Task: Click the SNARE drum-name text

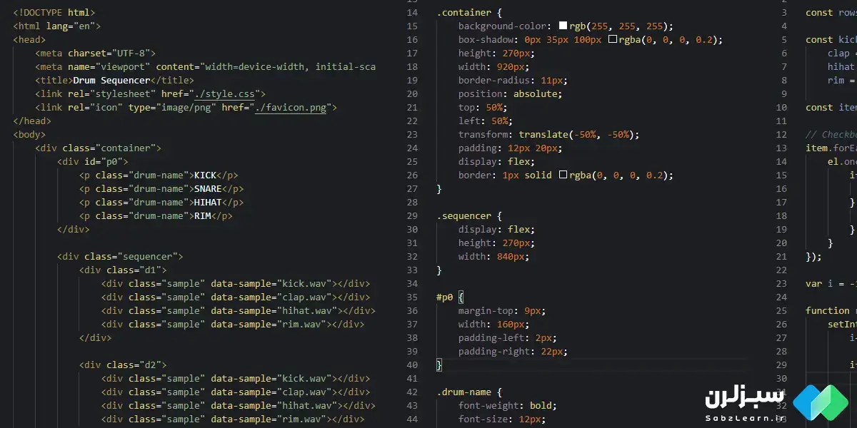Action: pos(208,188)
